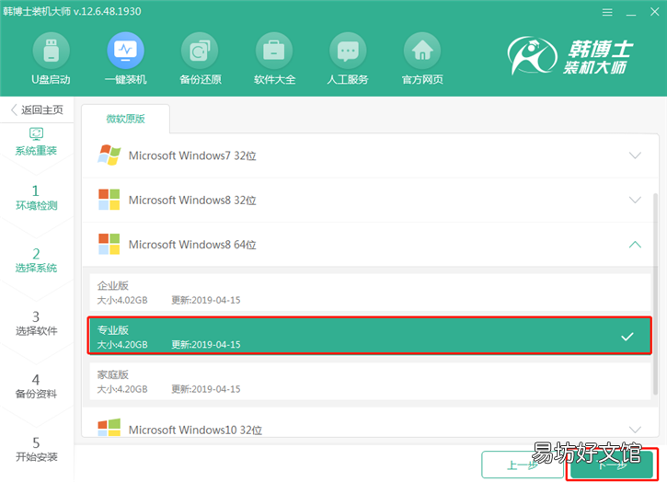Click Microsoft Windows8 32位 label
This screenshot has height=482, width=667.
point(192,200)
